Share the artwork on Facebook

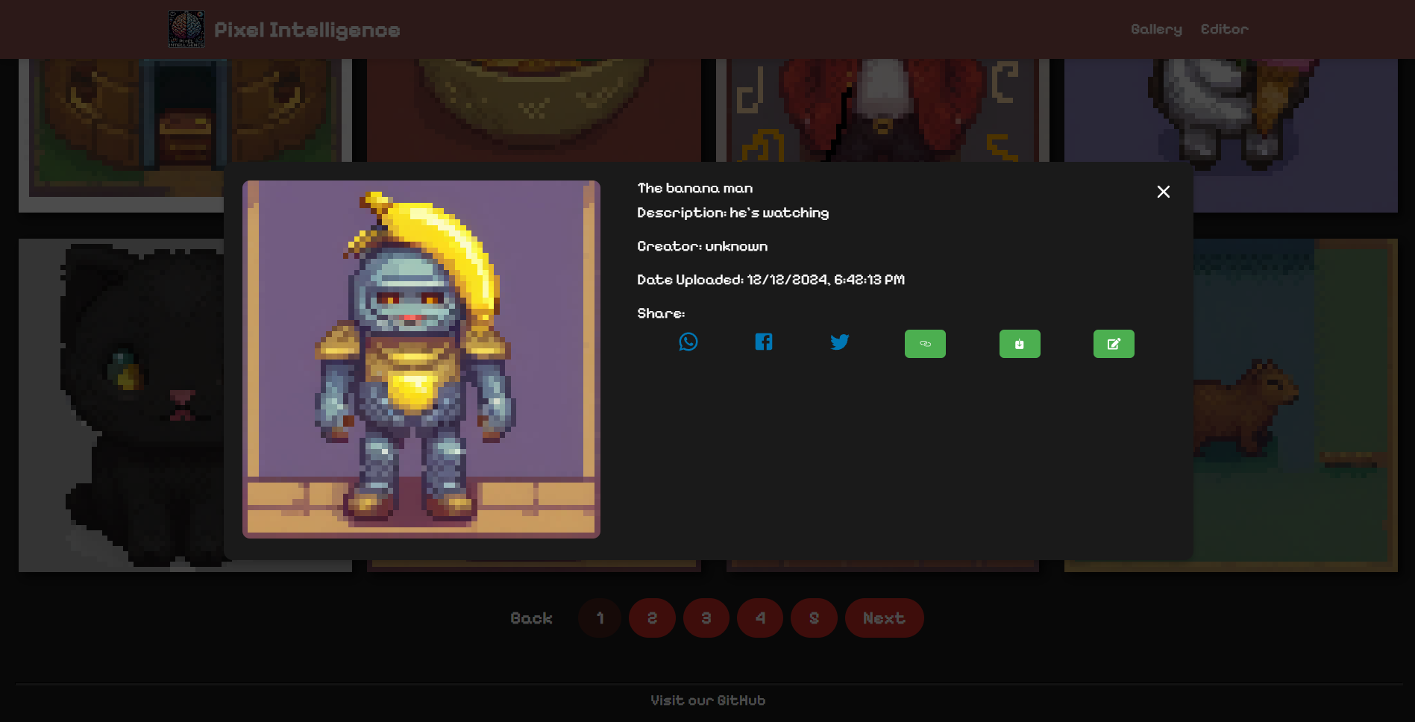pos(764,342)
